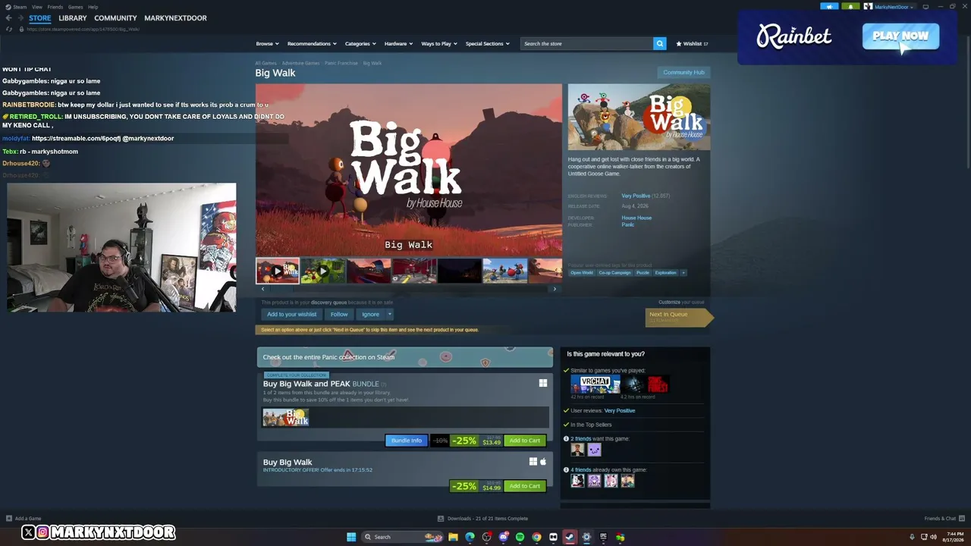The image size is (971, 546).
Task: Open the Categories dropdown
Action: pos(360,43)
